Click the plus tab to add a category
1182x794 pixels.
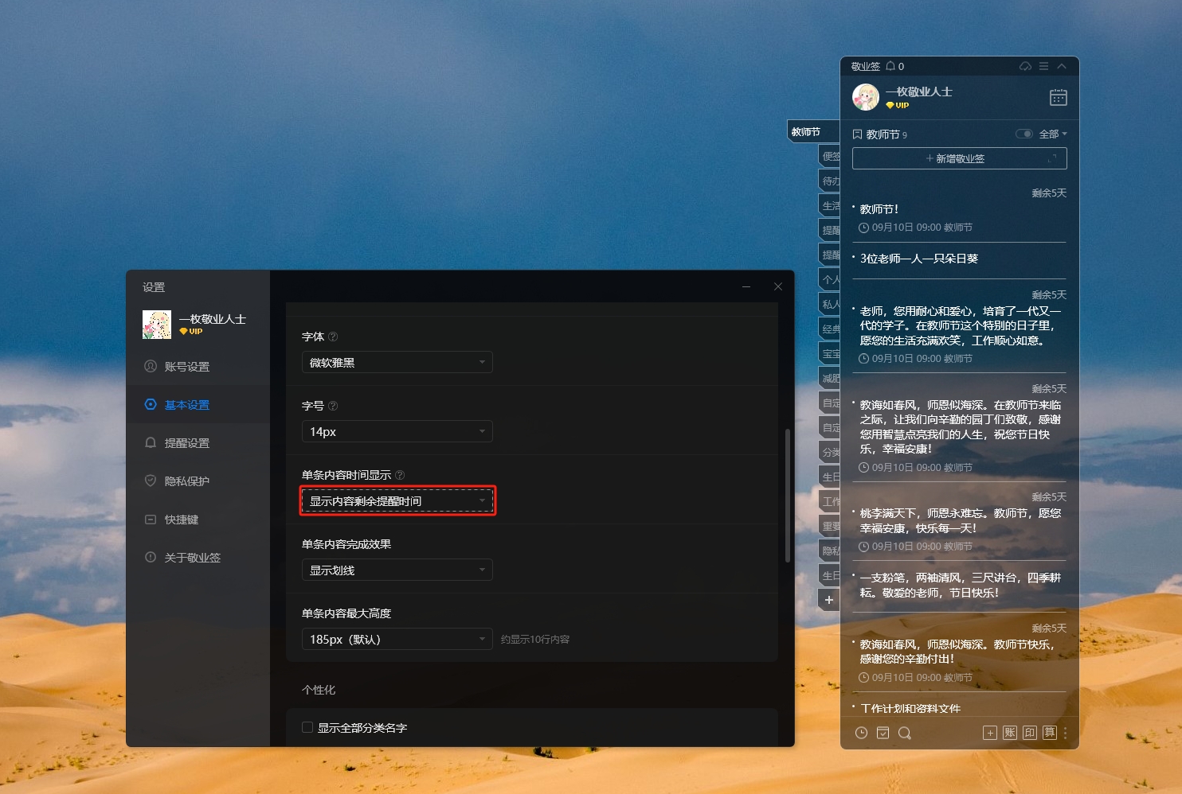[829, 600]
